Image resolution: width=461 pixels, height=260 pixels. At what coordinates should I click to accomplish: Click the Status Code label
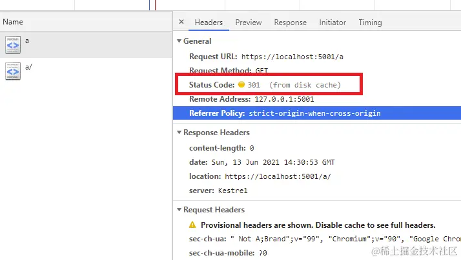click(x=212, y=85)
